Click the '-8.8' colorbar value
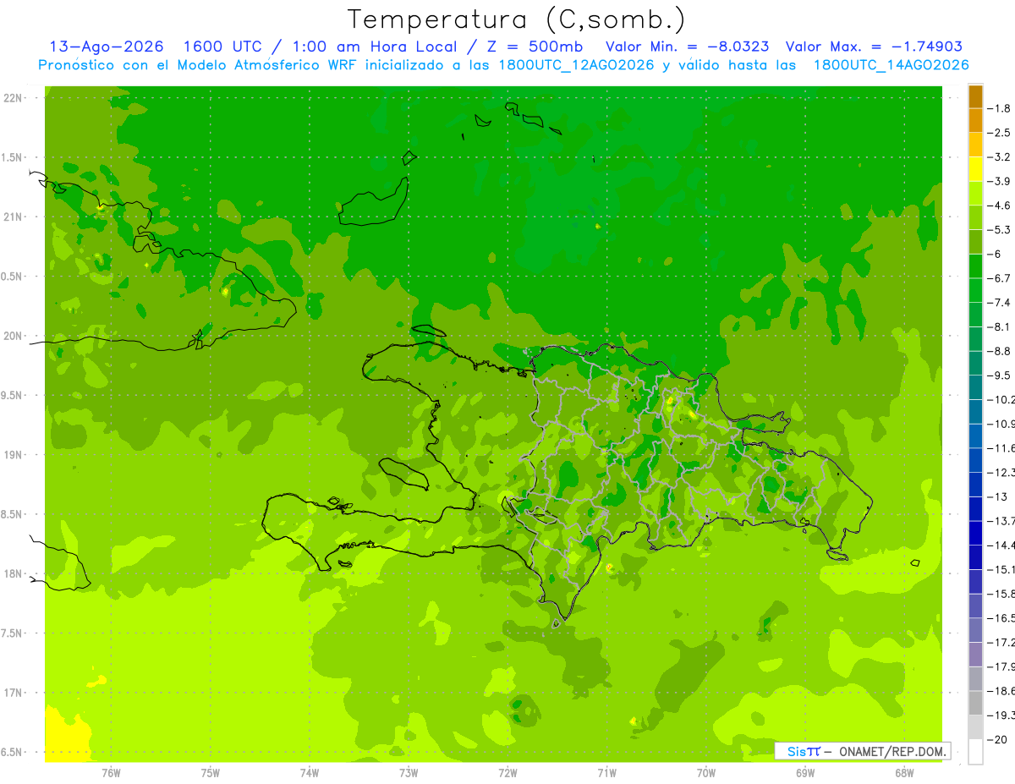Screen dimensions: 1015x784 click(999, 351)
